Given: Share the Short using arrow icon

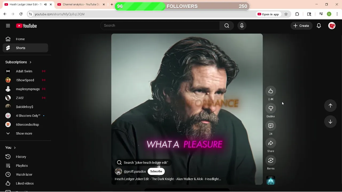Looking at the screenshot, I should point(271,143).
